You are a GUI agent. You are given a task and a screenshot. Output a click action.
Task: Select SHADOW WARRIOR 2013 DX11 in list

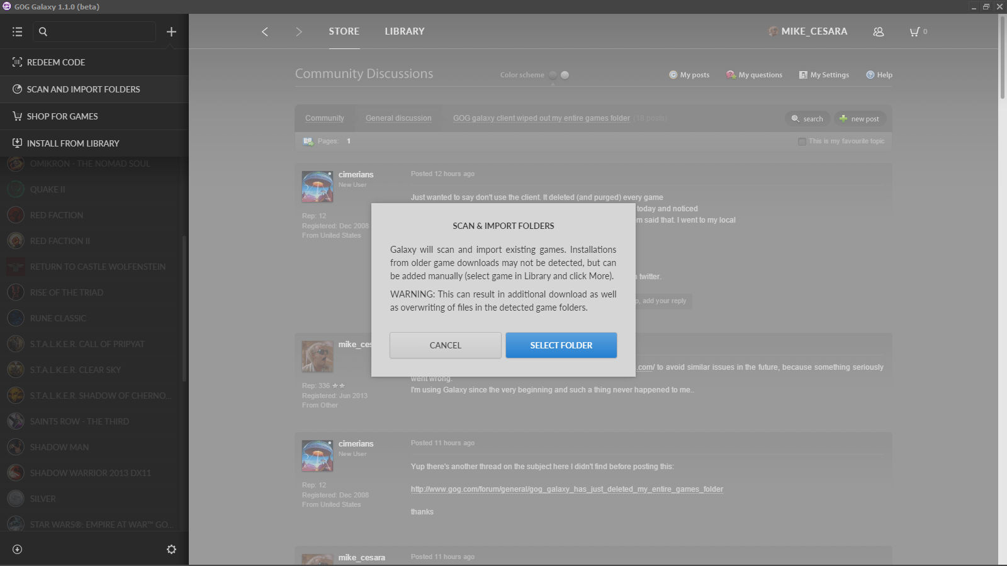click(x=91, y=473)
